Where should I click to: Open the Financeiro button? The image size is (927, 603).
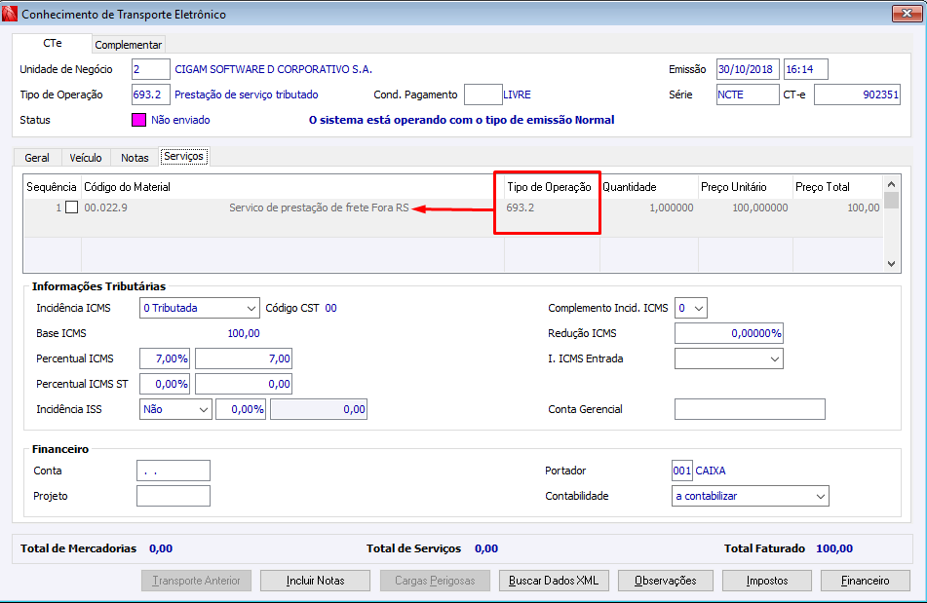click(865, 581)
